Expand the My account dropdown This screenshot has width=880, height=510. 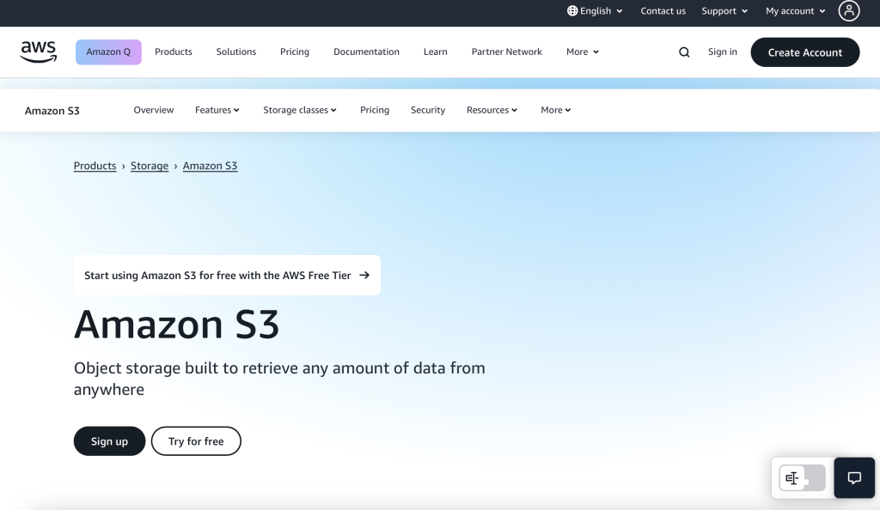(795, 10)
